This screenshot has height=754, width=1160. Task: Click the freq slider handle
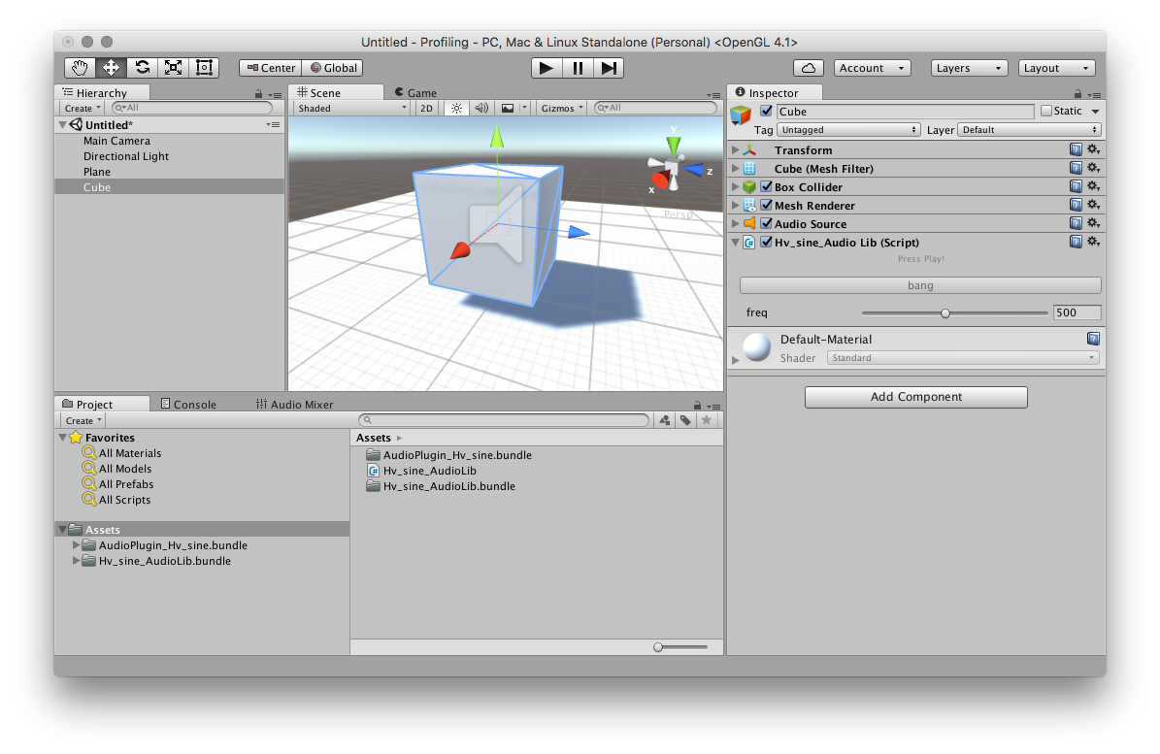[x=945, y=312]
